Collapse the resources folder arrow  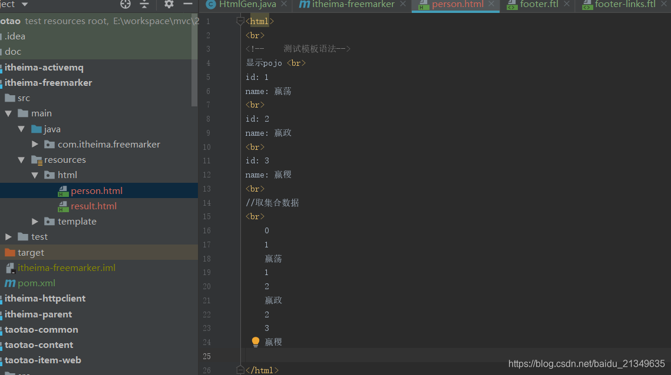tap(21, 160)
